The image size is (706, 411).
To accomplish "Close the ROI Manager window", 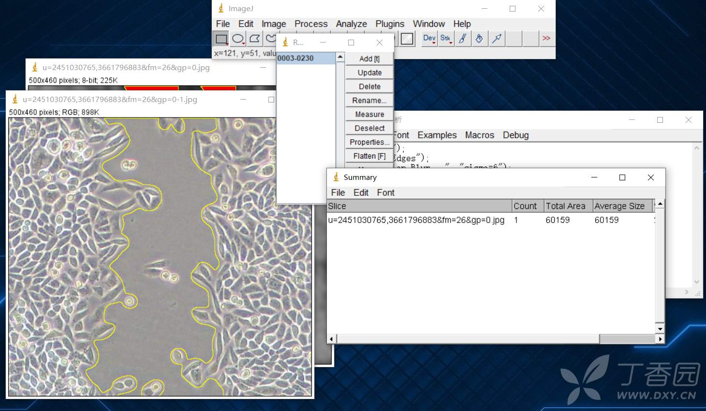I will tap(380, 43).
